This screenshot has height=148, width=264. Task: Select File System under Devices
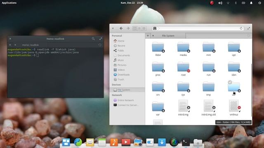[127, 90]
